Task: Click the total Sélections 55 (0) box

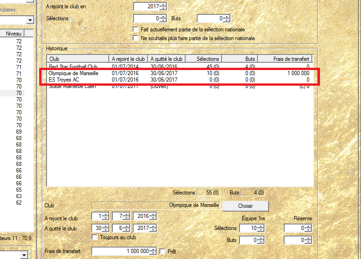Action: click(208, 193)
